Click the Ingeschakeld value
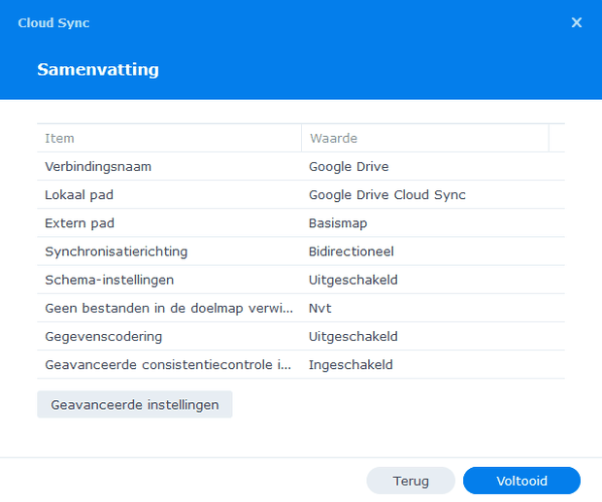Screen dimensions: 602x502 351,364
